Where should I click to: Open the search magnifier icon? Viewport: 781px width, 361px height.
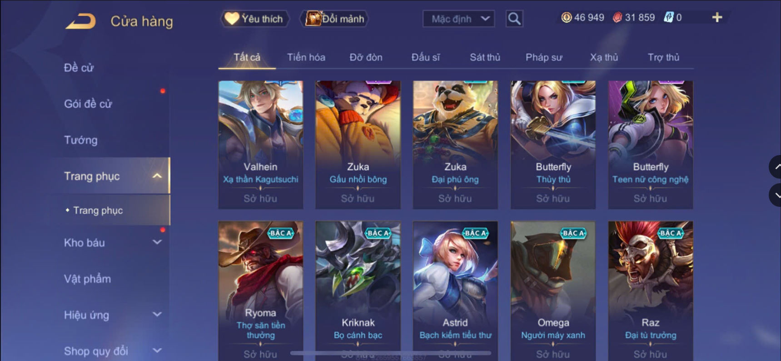tap(514, 19)
